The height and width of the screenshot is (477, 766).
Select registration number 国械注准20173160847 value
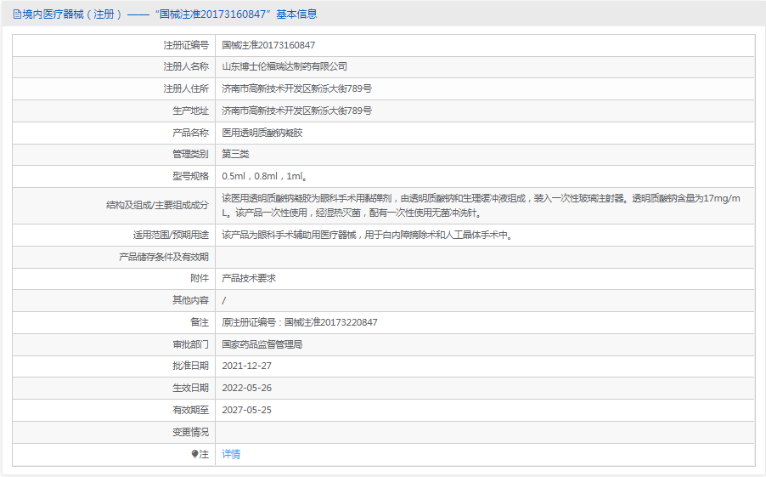268,45
